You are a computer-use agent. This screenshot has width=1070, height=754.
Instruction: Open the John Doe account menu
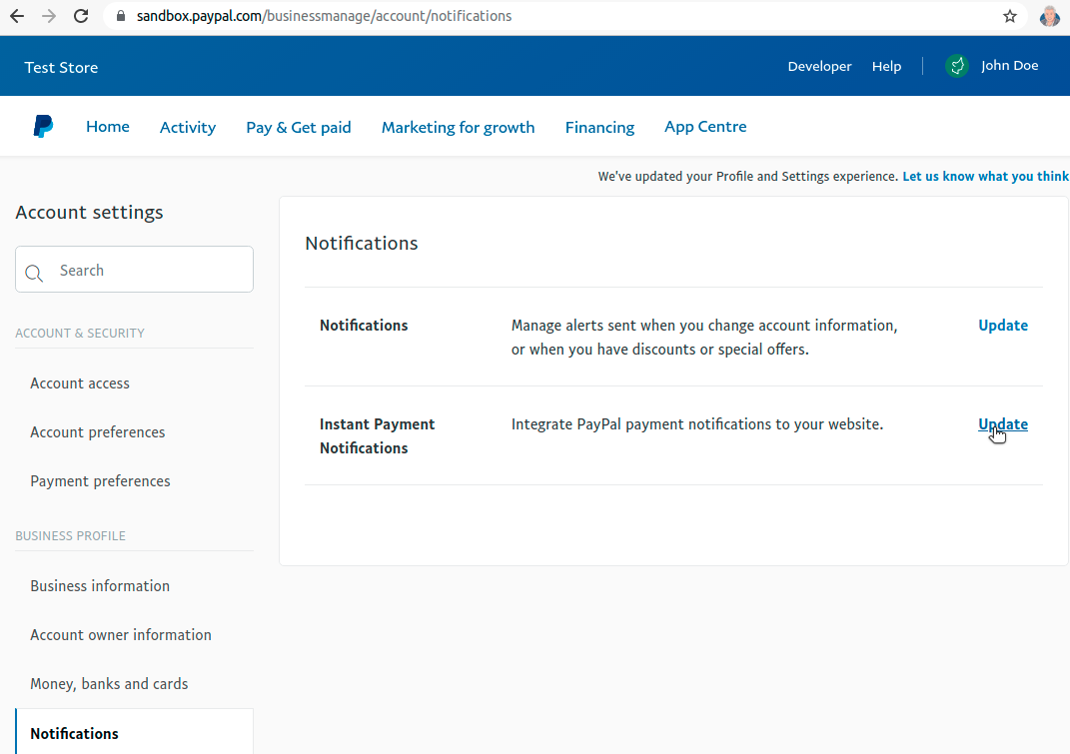[x=1009, y=66]
